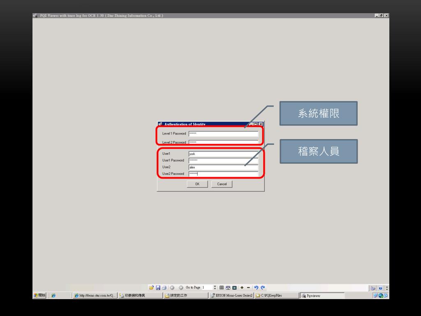This screenshot has width=421, height=316.
Task: Select the fit-width view icon
Action: tap(222, 288)
